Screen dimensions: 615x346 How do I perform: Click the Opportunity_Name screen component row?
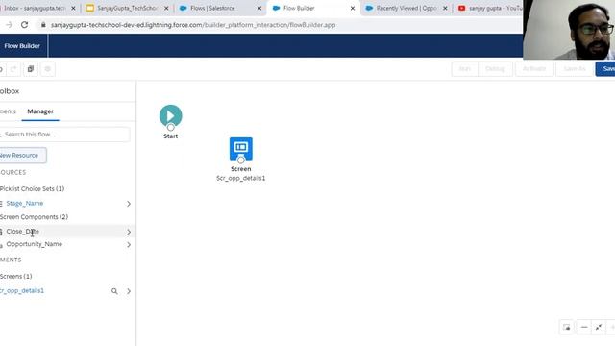[67, 244]
